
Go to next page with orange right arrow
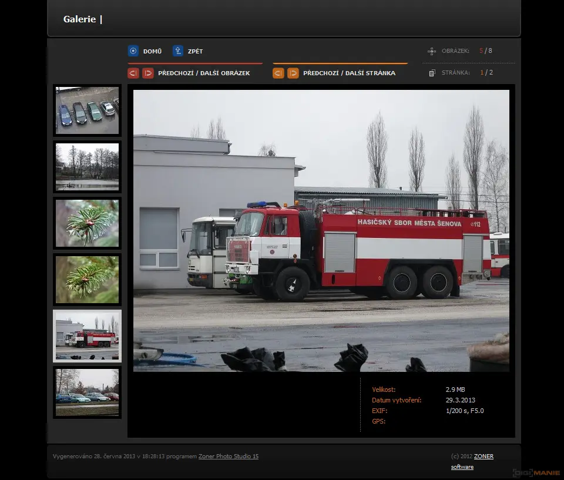tap(293, 73)
